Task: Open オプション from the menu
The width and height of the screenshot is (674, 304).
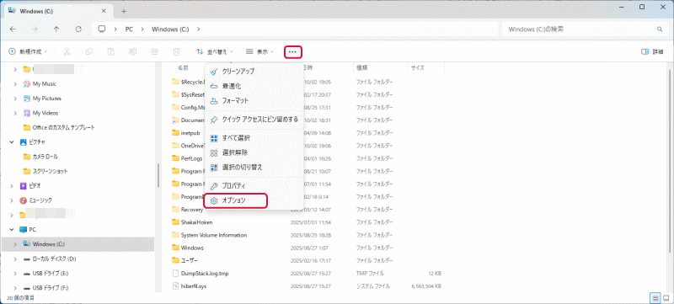Action: tap(236, 200)
